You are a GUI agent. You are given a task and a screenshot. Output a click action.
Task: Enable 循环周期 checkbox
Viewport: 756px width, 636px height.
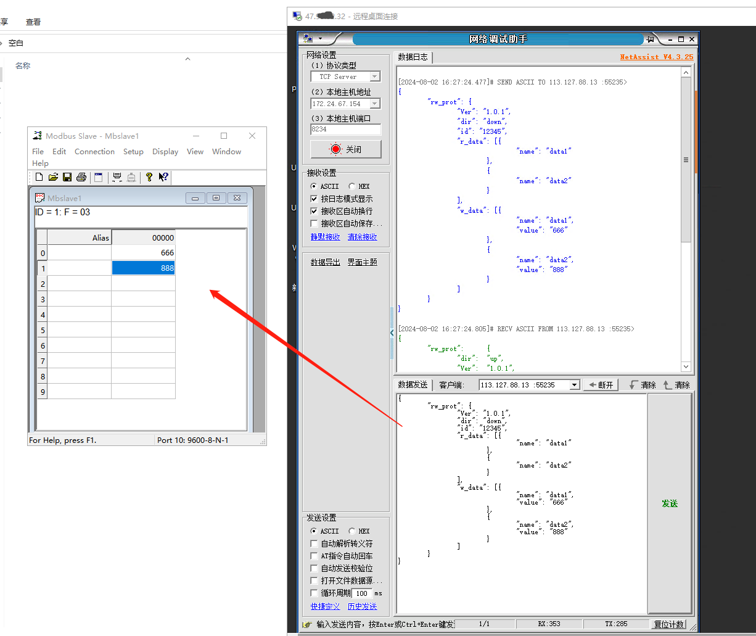tap(314, 593)
